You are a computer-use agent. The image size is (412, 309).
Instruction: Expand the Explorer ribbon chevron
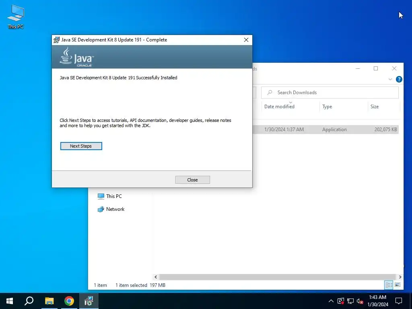pos(390,79)
